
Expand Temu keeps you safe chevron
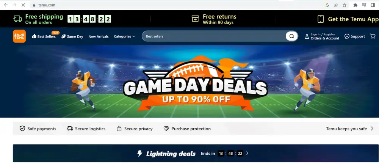(x=372, y=129)
